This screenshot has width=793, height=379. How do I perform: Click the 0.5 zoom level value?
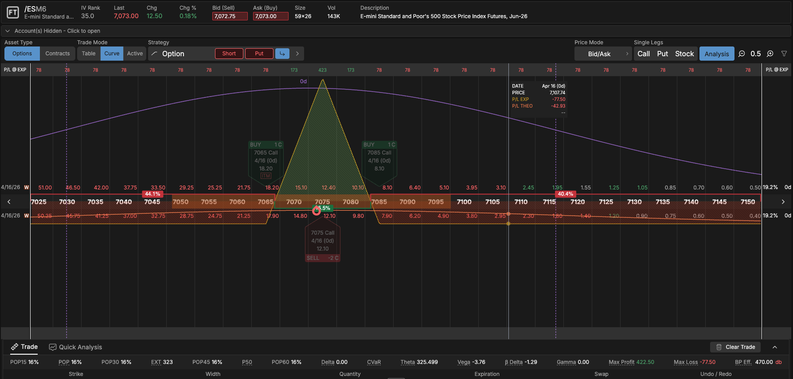pyautogui.click(x=756, y=54)
